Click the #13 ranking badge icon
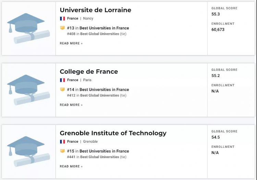This screenshot has height=180, width=257. click(62, 28)
